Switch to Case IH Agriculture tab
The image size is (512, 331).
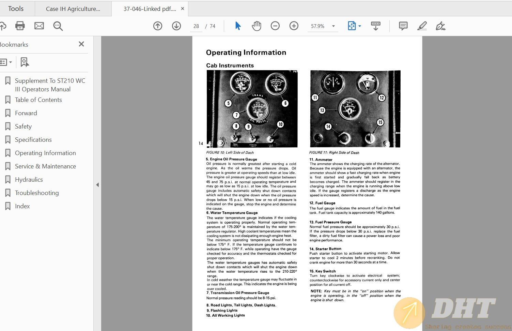click(x=73, y=9)
